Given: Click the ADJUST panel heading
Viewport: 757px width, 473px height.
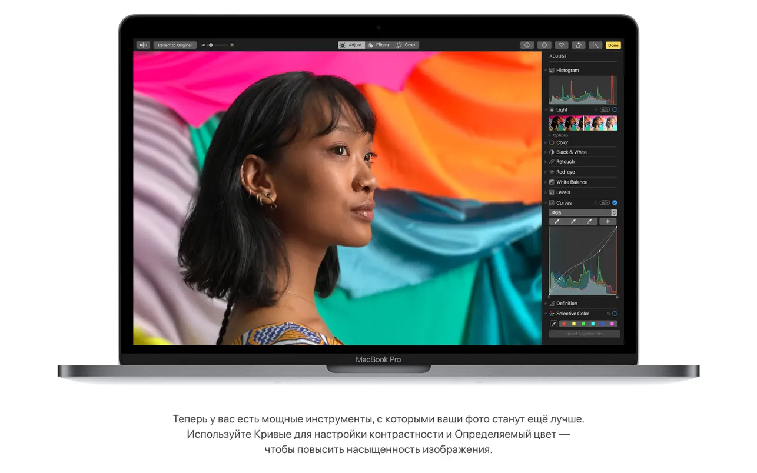Looking at the screenshot, I should point(558,56).
